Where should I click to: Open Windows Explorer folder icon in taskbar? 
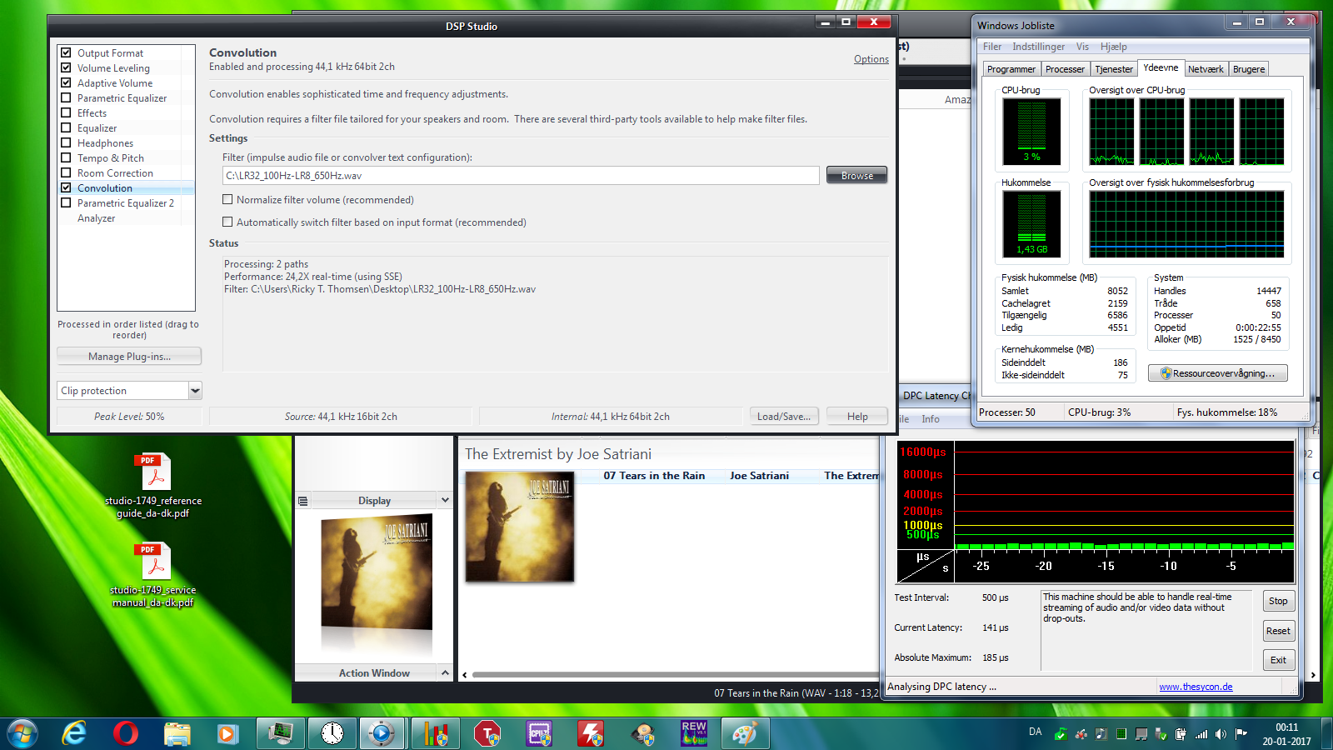pos(177,733)
